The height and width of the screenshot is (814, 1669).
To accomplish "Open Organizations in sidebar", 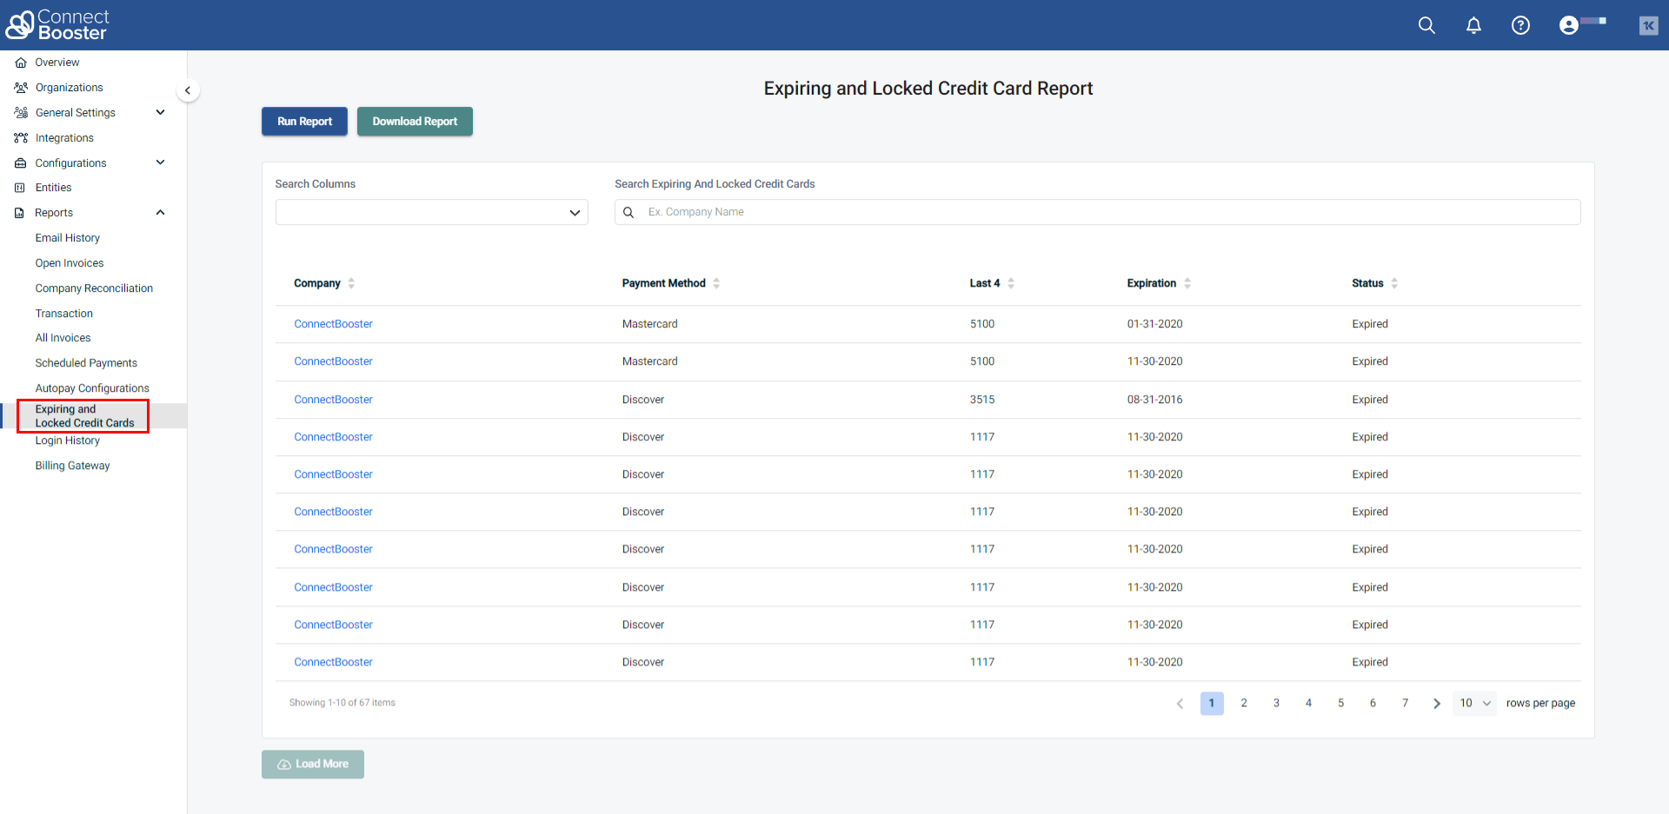I will point(70,88).
